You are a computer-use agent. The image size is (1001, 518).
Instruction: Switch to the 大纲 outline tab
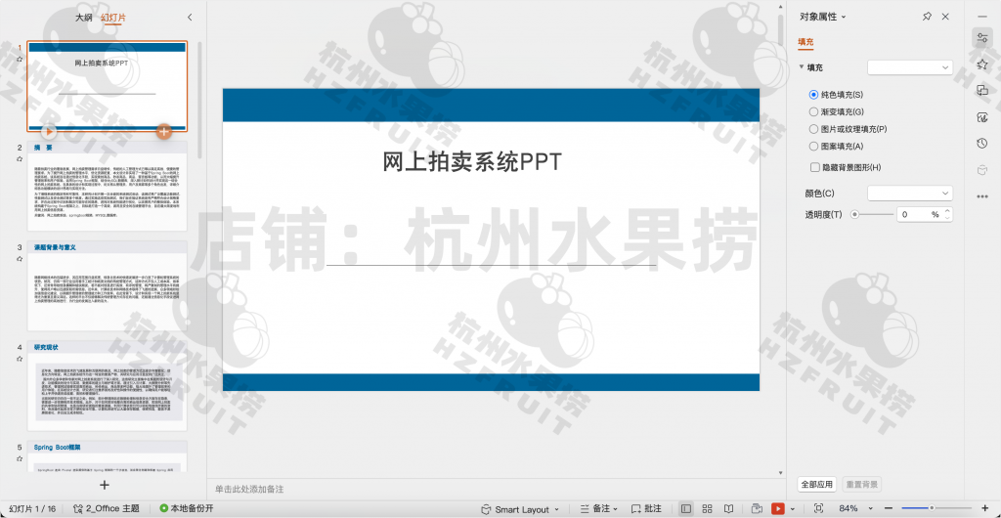(84, 18)
